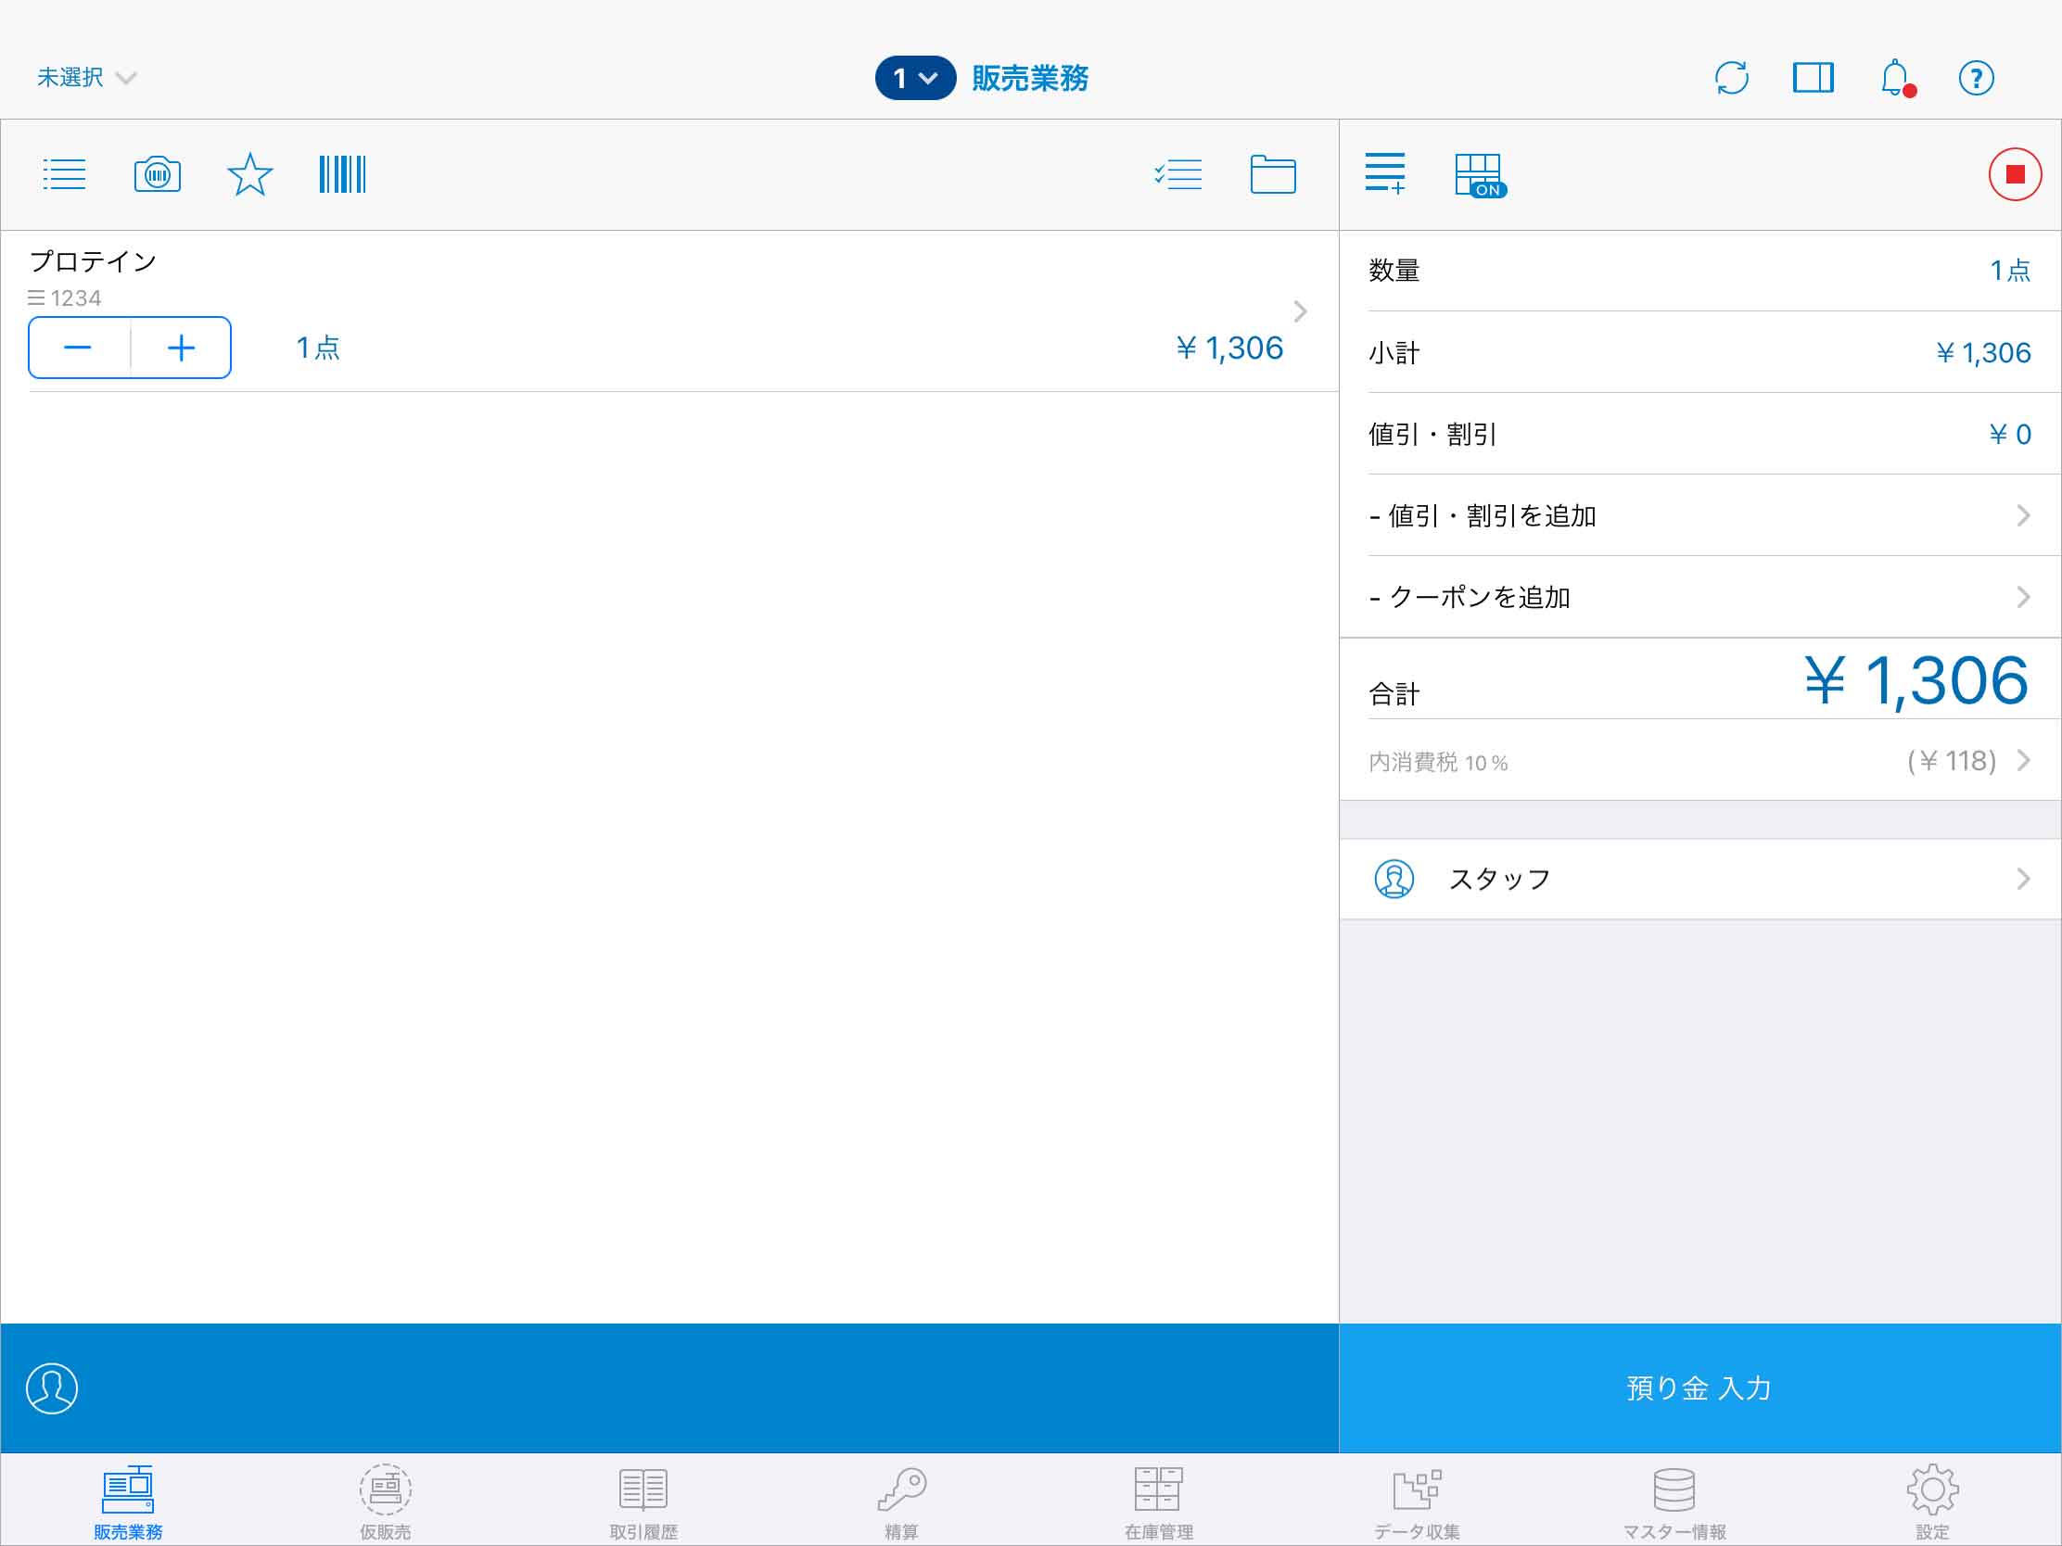The height and width of the screenshot is (1546, 2062).
Task: Increase プロテイン quantity with plus
Action: click(181, 348)
